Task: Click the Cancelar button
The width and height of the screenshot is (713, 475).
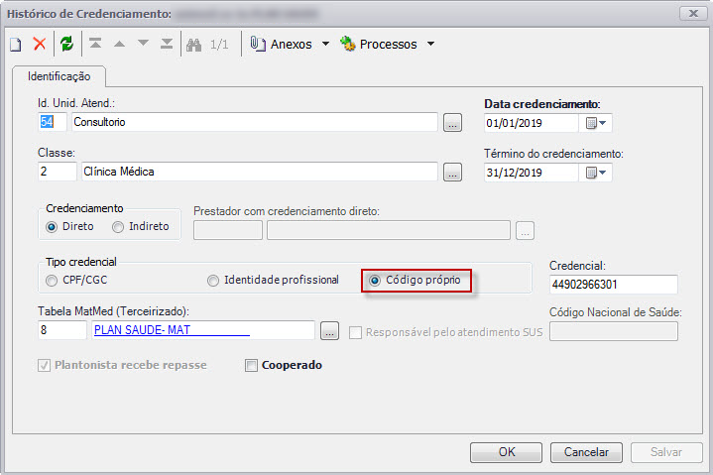Action: click(x=586, y=452)
